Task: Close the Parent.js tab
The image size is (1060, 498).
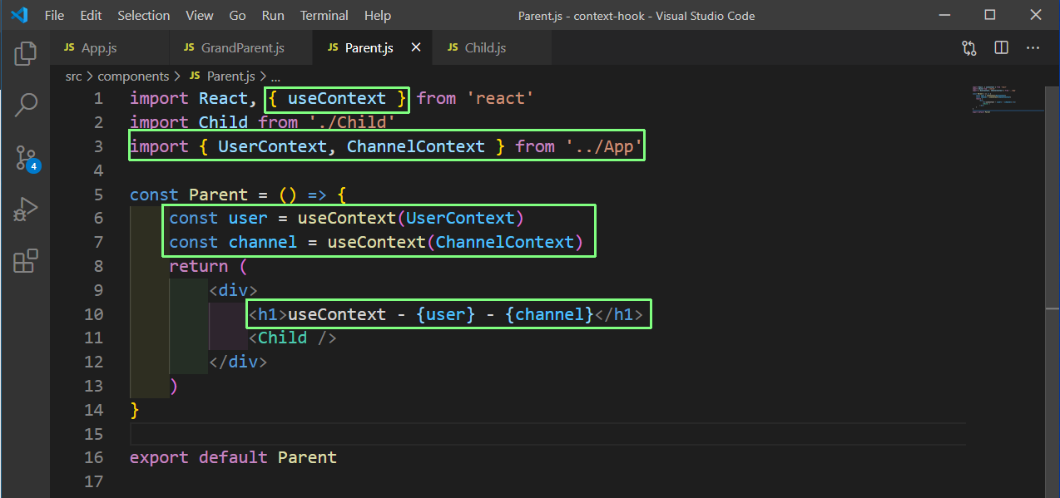Action: 416,48
